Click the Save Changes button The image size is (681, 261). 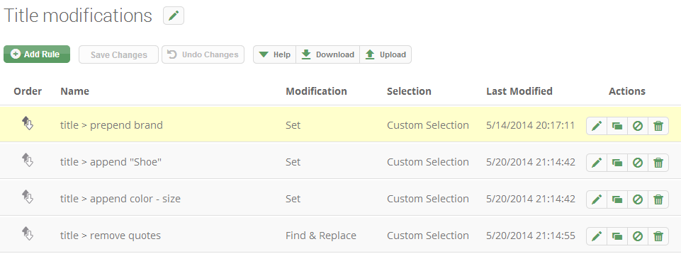[118, 54]
